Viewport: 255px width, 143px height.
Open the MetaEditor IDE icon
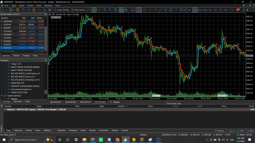pos(29,10)
